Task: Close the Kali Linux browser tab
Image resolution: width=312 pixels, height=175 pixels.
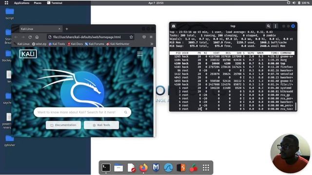Action: [59, 29]
